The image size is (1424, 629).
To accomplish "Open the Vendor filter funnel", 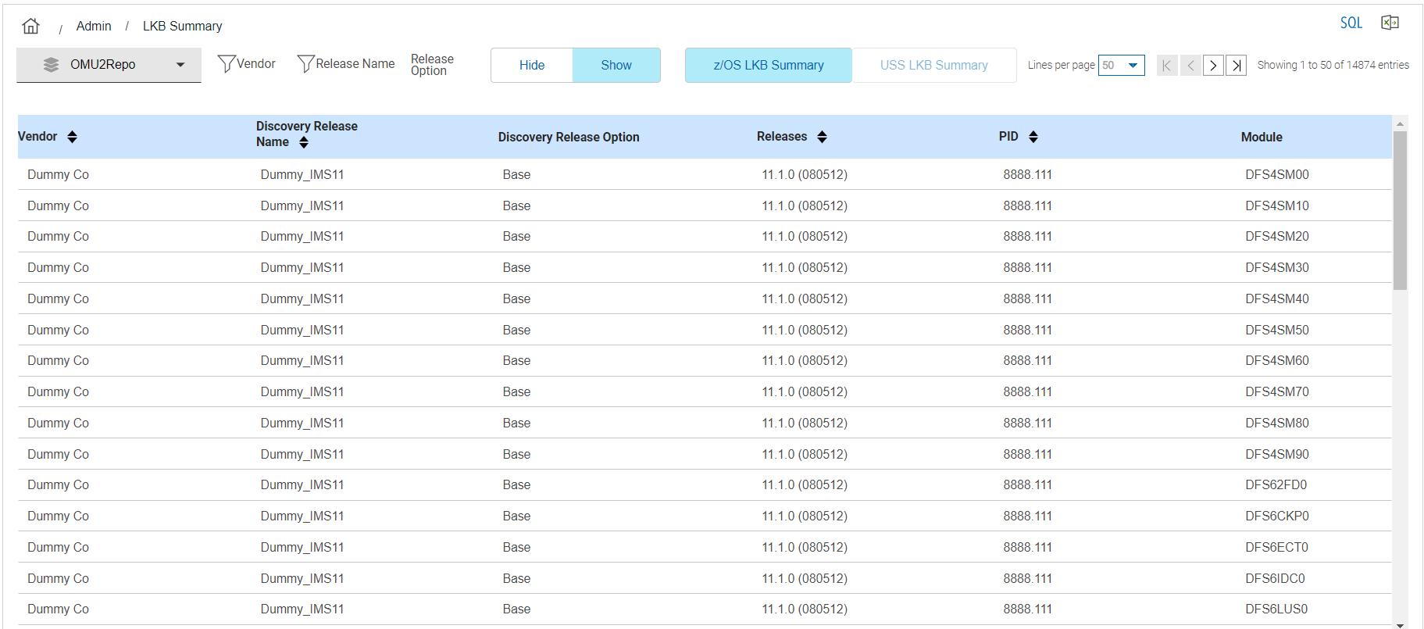I will [226, 64].
